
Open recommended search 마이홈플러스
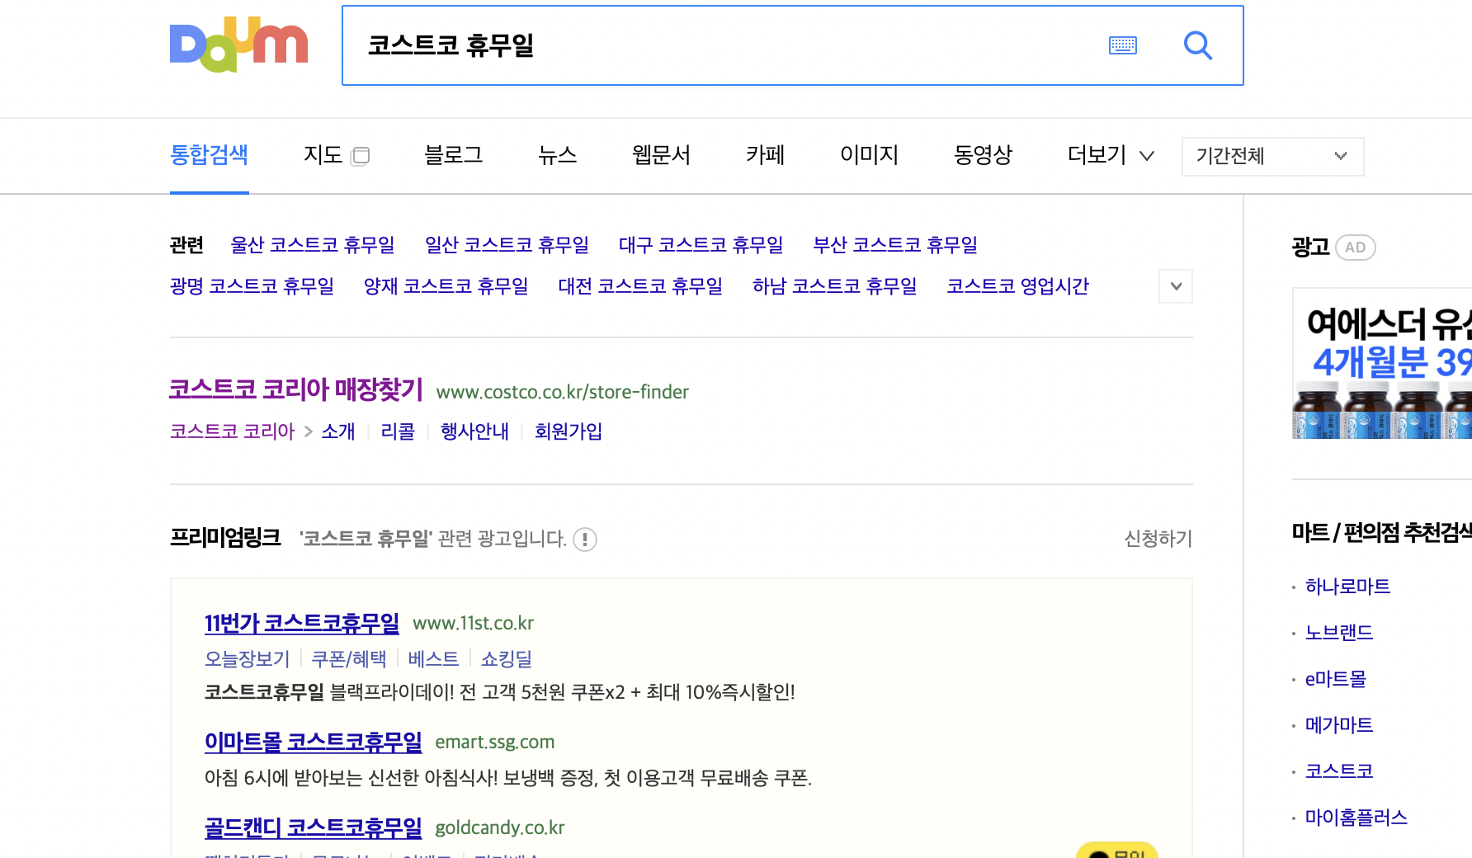[1356, 818]
